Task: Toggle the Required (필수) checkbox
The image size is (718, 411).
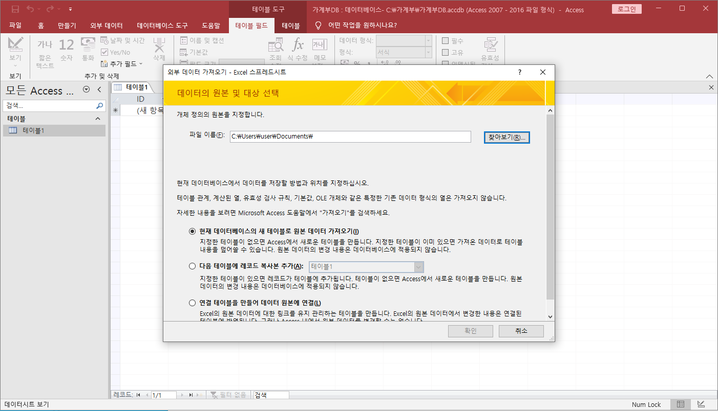Action: click(445, 40)
